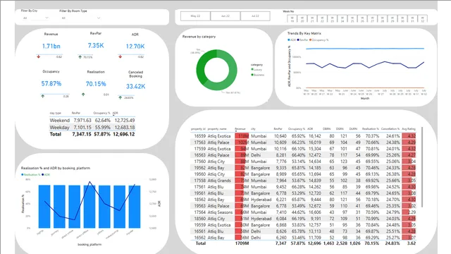Click the green arrow under Canceled Booking

click(x=121, y=97)
